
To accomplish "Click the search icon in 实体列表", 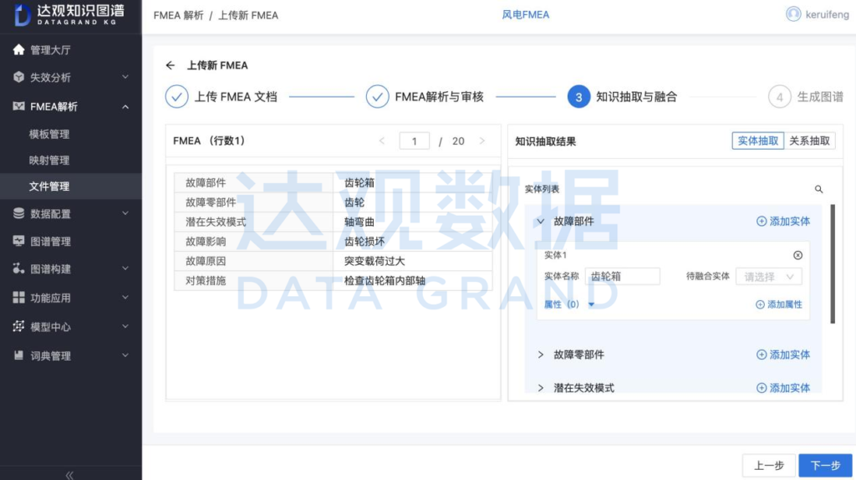I will point(818,190).
